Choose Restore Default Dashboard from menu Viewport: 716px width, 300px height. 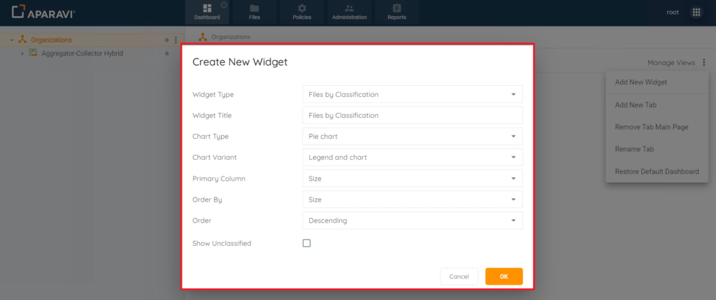(657, 172)
